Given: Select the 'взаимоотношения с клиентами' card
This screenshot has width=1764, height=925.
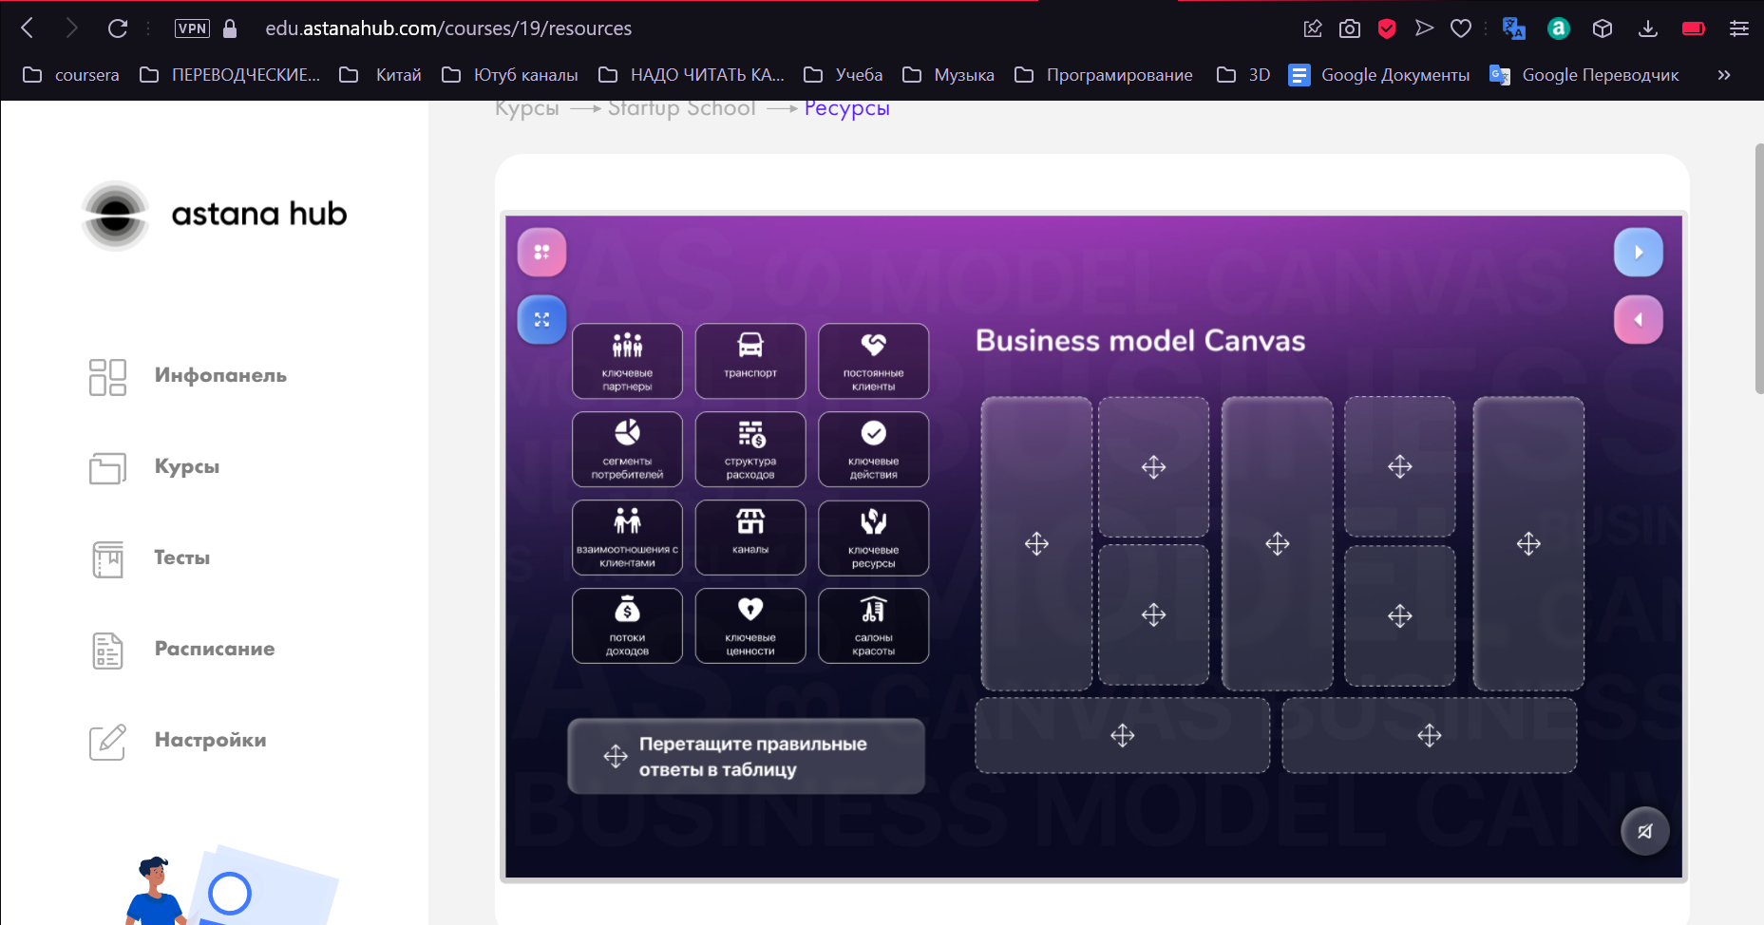Looking at the screenshot, I should tap(627, 538).
